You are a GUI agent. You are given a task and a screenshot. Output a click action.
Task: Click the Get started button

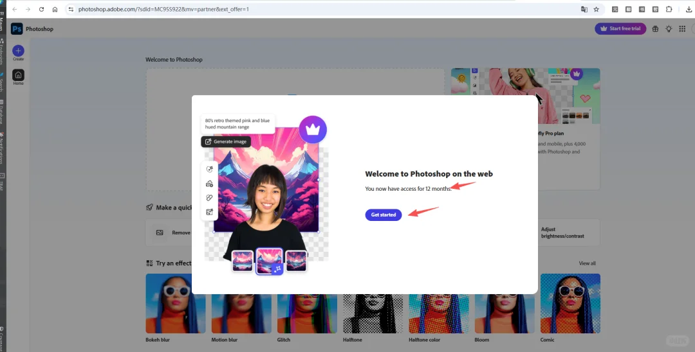click(x=384, y=215)
